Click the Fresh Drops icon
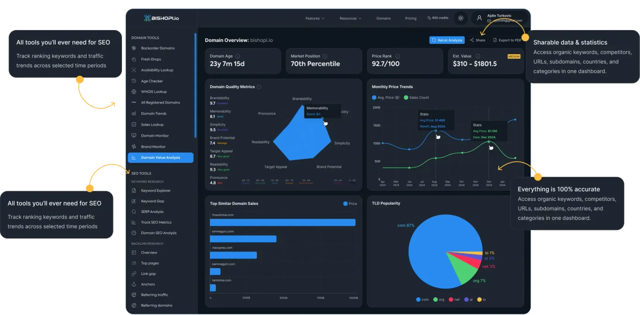 [134, 59]
